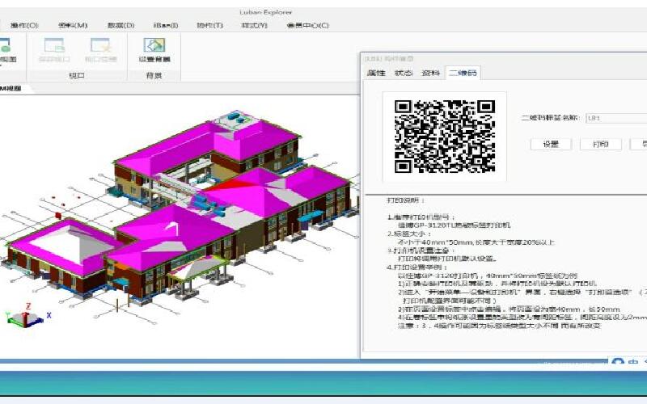Click the IME 中 language indicator in tray
This screenshot has height=404, width=647.
pos(633,362)
